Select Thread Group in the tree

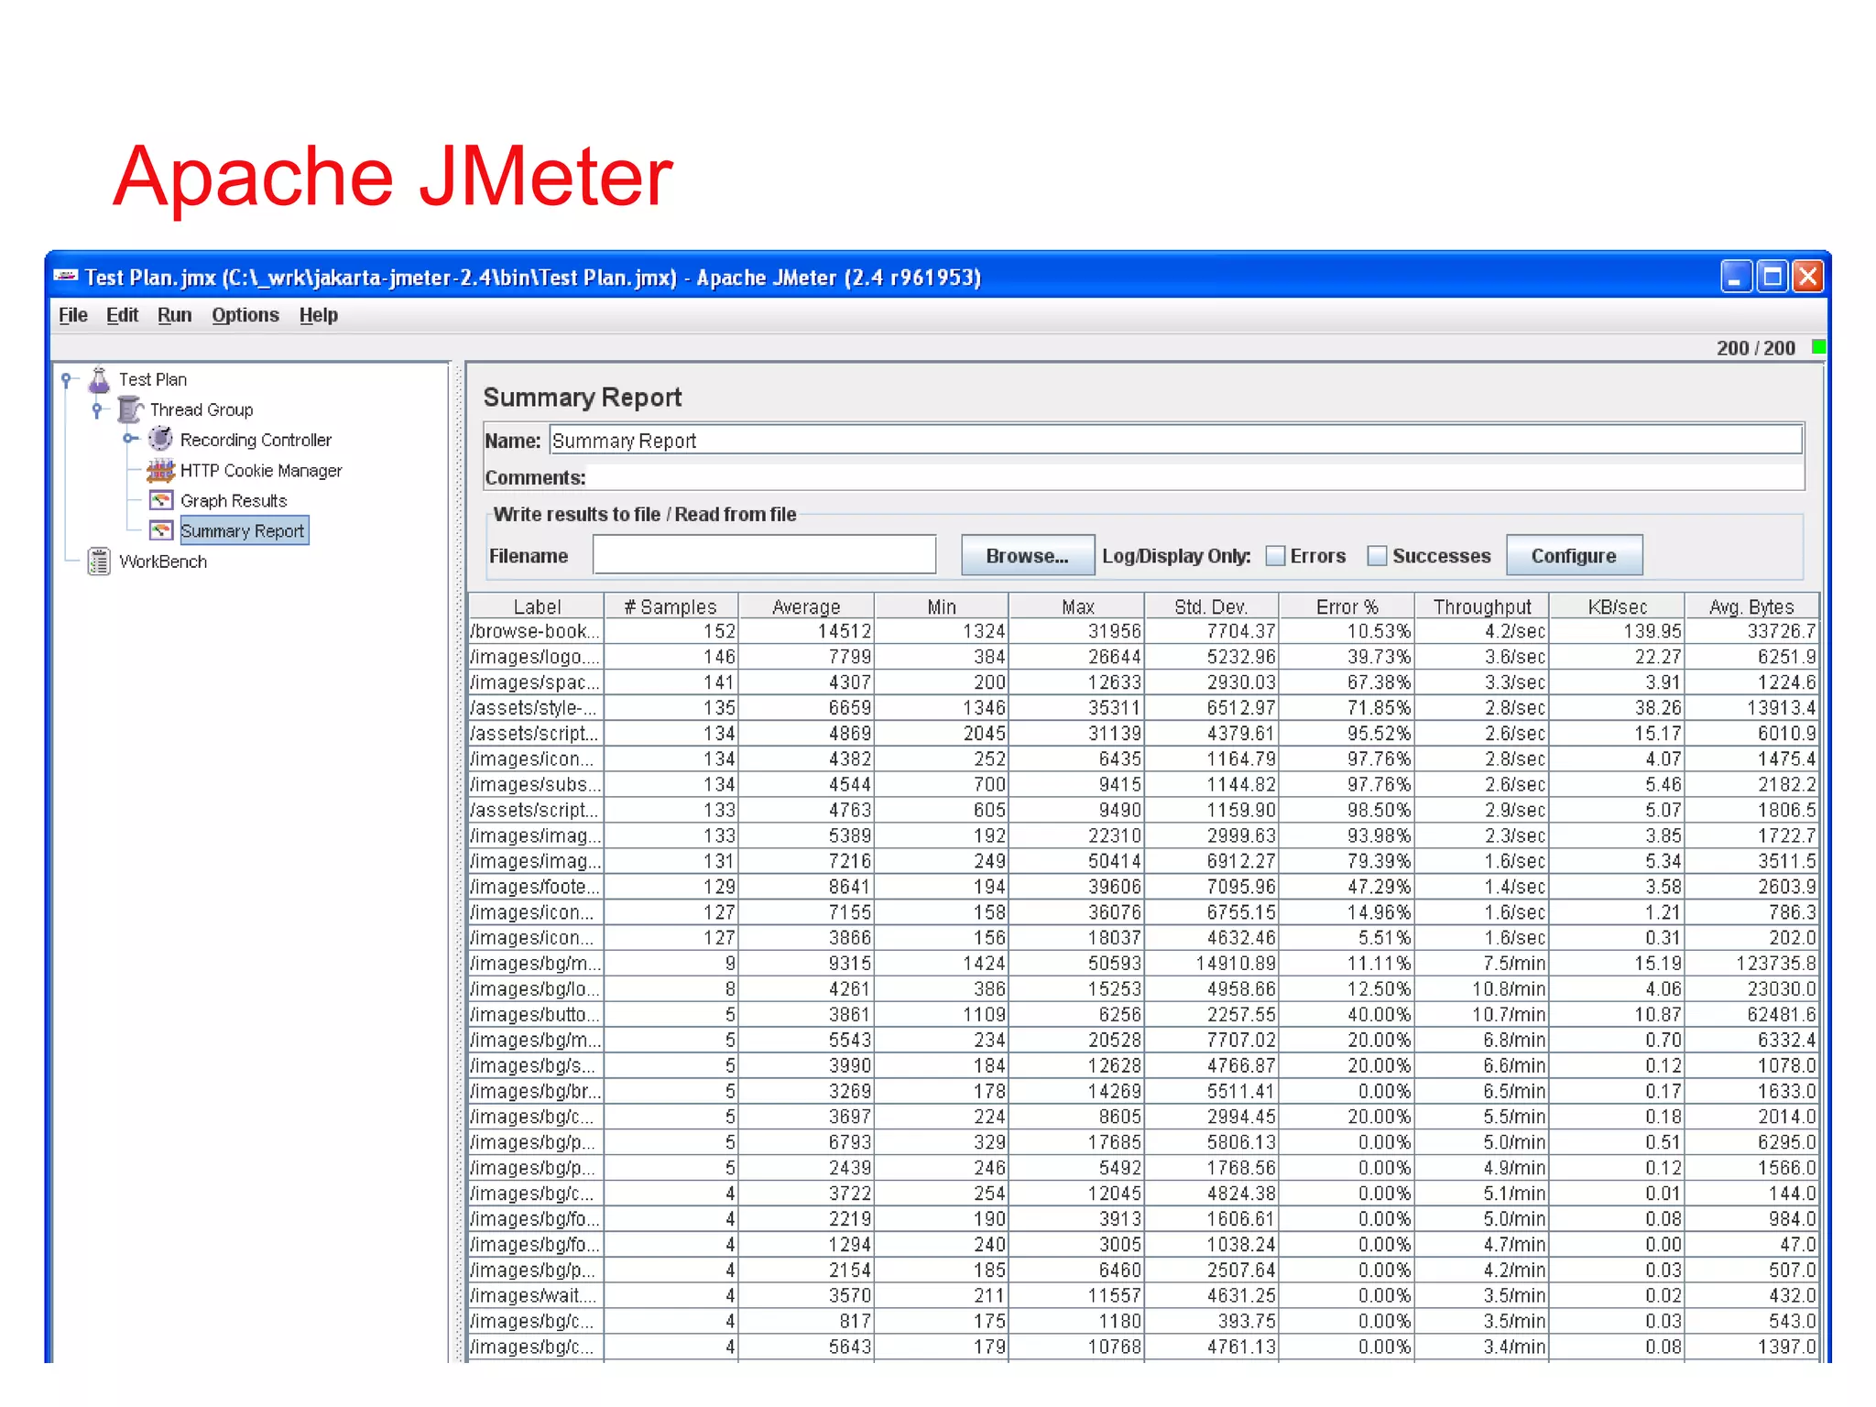click(x=202, y=410)
